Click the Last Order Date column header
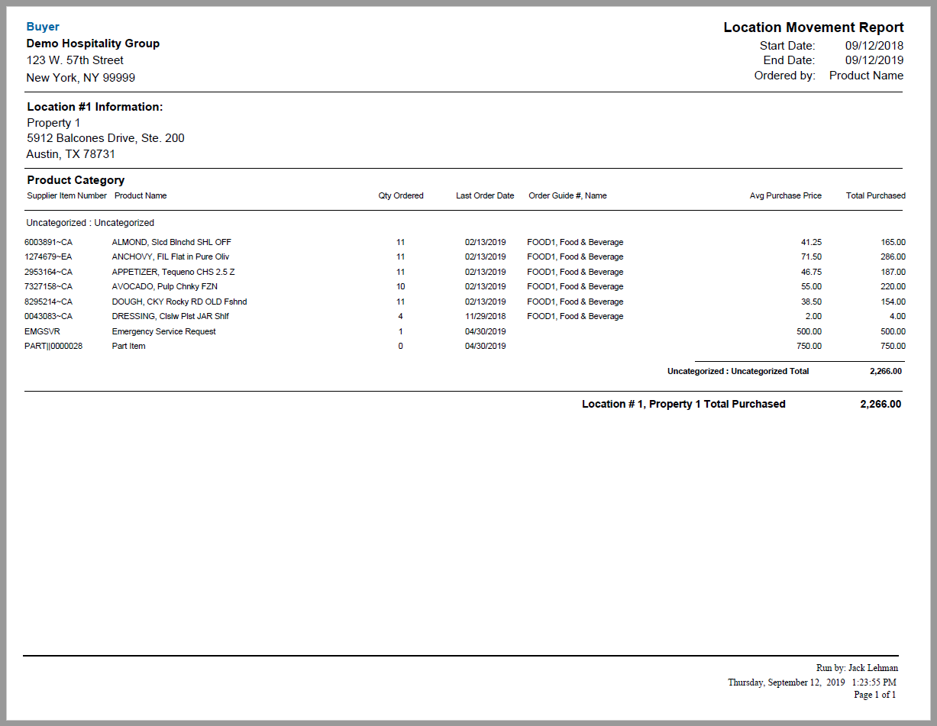The height and width of the screenshot is (726, 937). pos(485,196)
